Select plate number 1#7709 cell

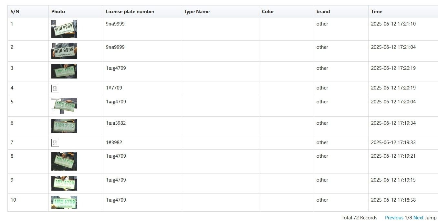tap(114, 88)
